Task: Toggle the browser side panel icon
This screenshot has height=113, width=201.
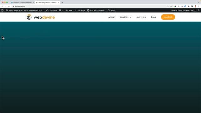Action: [x=192, y=6]
